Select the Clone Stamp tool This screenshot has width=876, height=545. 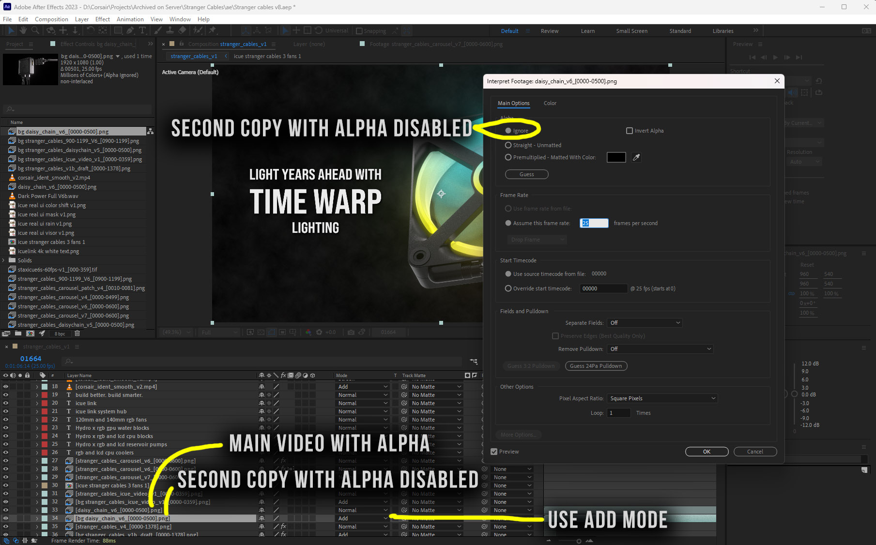[x=170, y=30]
